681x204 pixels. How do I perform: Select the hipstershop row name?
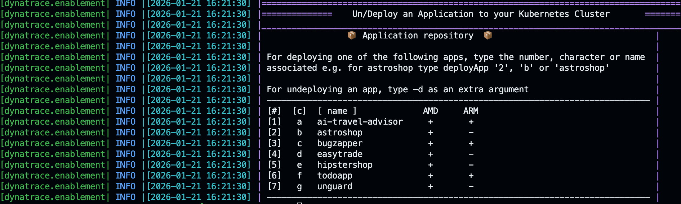point(344,165)
